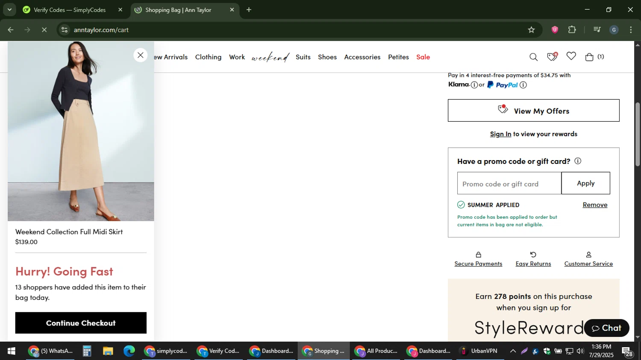Close the Going Fast skirt popup
Viewport: 641px width, 360px height.
[x=140, y=55]
